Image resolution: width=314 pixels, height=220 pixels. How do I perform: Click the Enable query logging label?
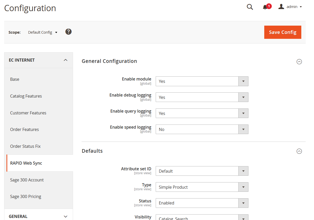131,111
